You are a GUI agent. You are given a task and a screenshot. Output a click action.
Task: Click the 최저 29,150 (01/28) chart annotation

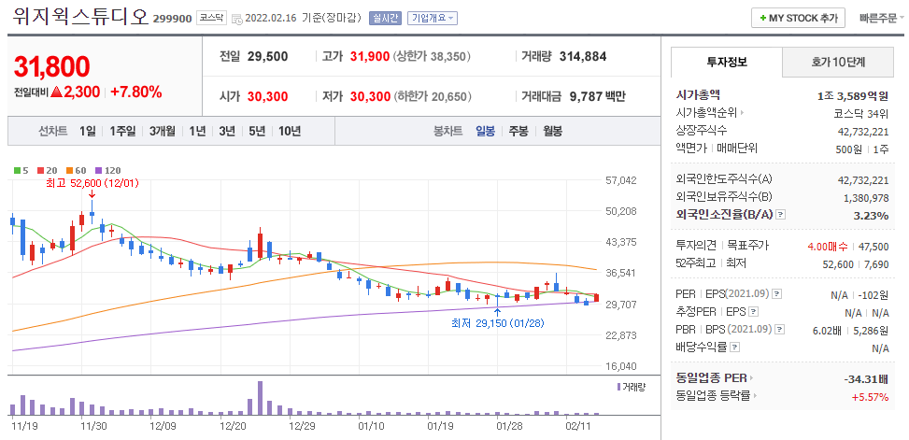(497, 323)
